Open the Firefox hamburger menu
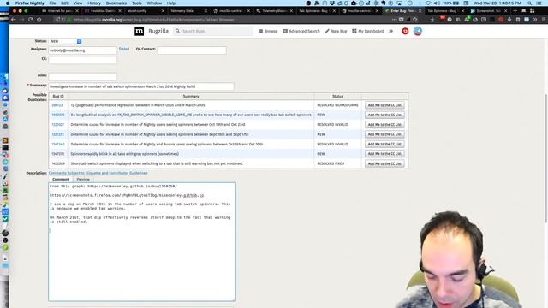This screenshot has height=308, width=548. click(544, 20)
